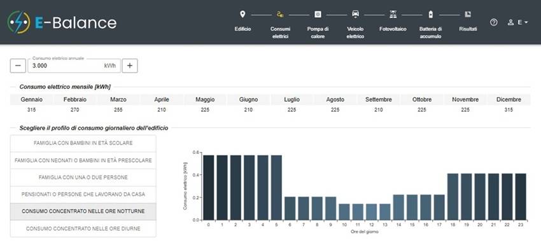Screen dimensions: 541x241
Task: Decrease annual consumption with minus button
Action: [18, 65]
